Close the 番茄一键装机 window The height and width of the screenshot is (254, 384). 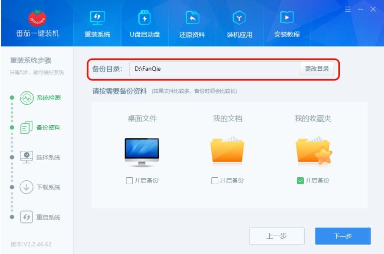pyautogui.click(x=373, y=9)
